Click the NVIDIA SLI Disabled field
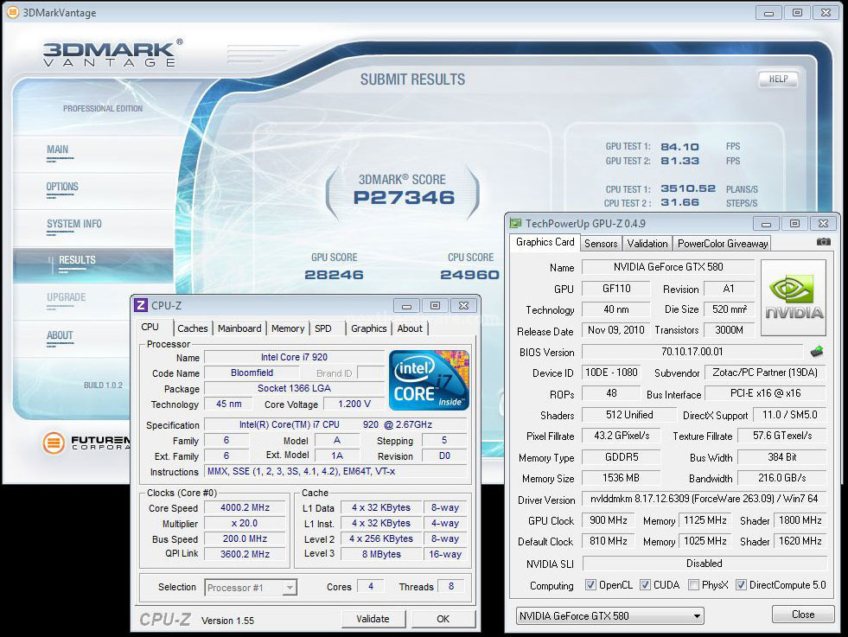 click(705, 564)
